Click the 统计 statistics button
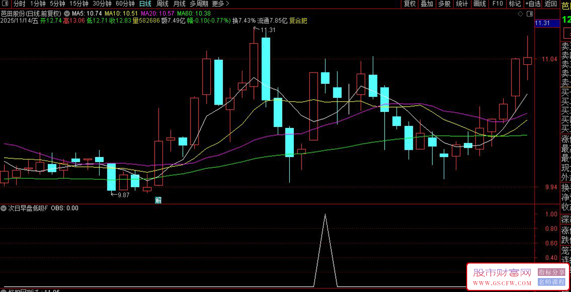This screenshot has height=292, width=571. [x=461, y=4]
